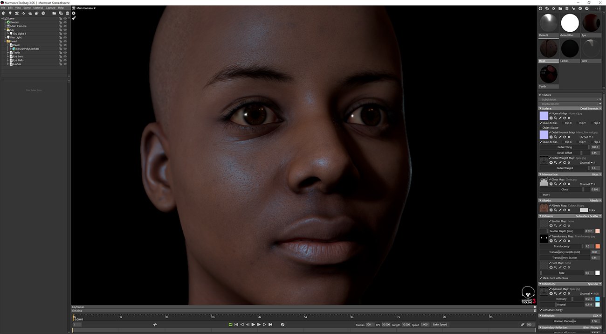Hide the Teeth object in the scene tree
The image size is (606, 334).
(65, 53)
